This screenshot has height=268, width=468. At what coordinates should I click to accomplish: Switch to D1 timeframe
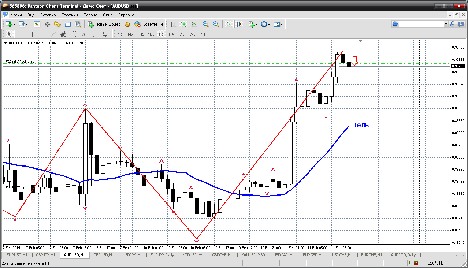pos(182,34)
